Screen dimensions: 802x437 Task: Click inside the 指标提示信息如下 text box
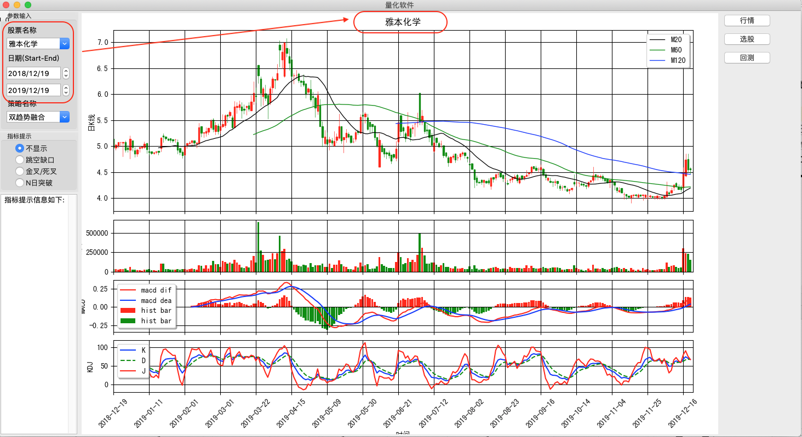click(x=39, y=314)
